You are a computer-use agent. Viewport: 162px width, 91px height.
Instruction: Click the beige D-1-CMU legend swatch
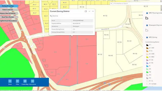point(147,54)
